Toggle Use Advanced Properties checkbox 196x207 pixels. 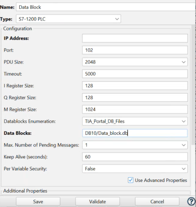pyautogui.click(x=130, y=180)
